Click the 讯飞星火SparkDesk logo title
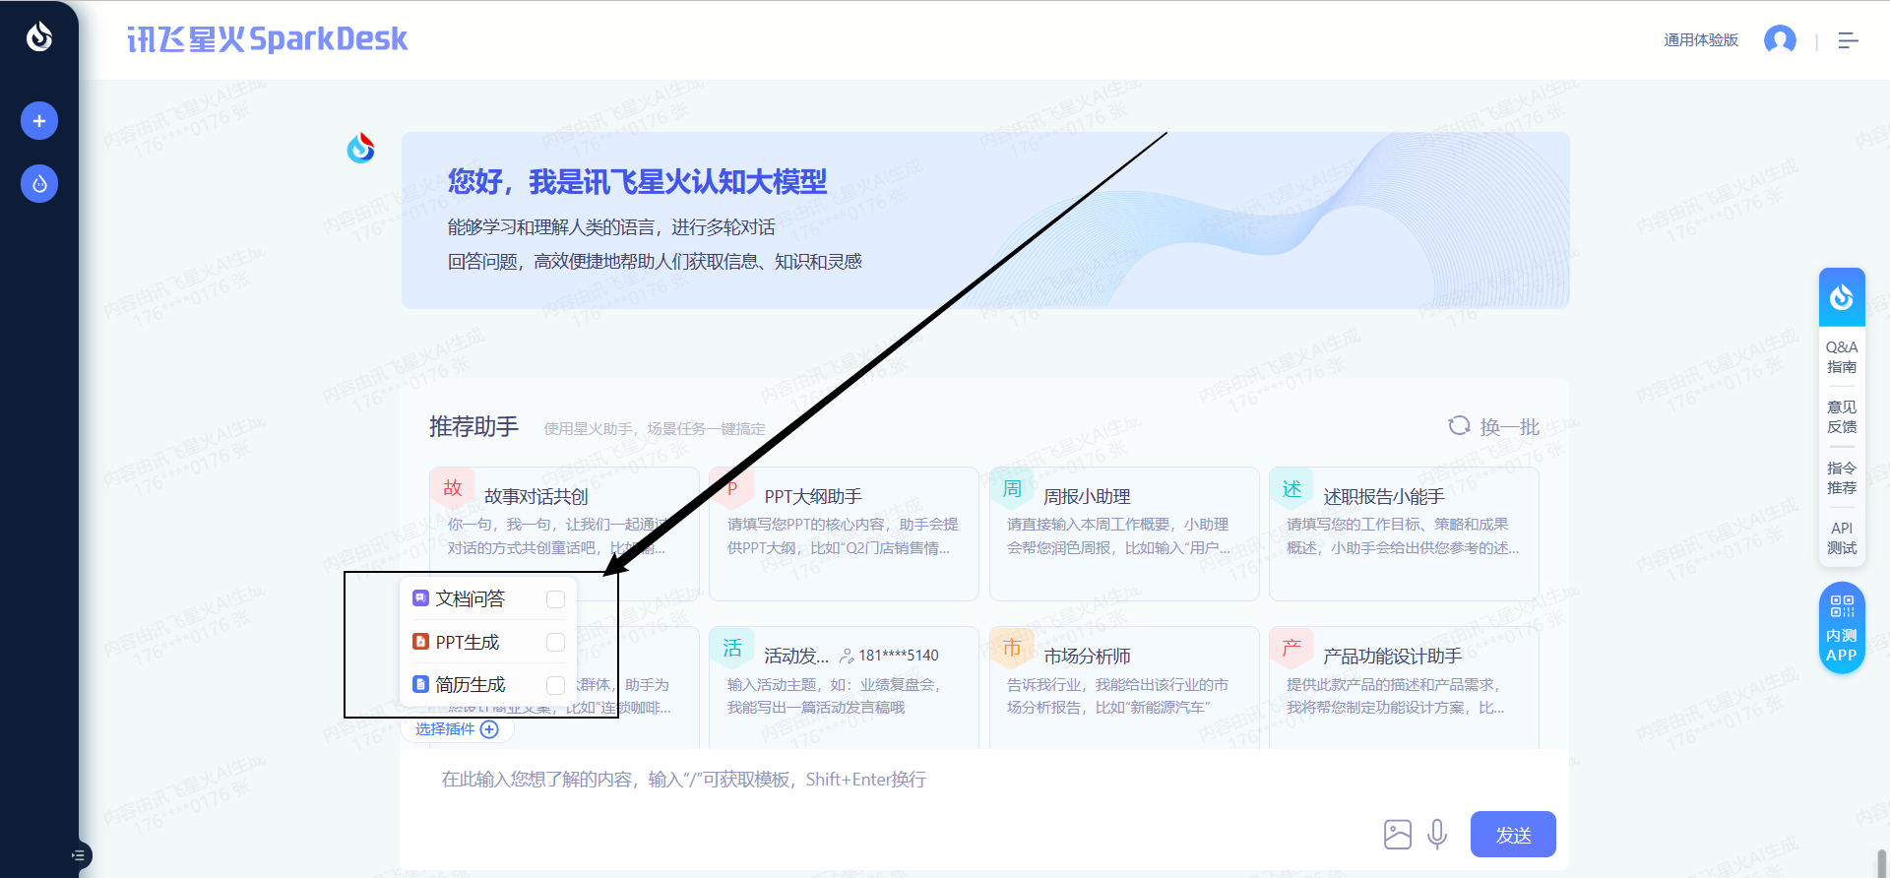1890x878 pixels. [x=267, y=39]
